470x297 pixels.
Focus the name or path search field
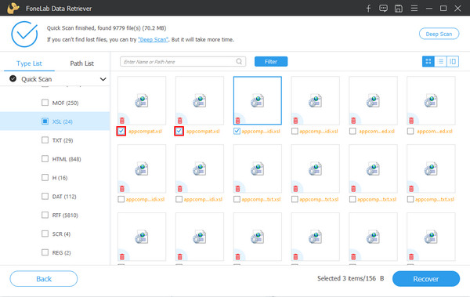pyautogui.click(x=183, y=61)
